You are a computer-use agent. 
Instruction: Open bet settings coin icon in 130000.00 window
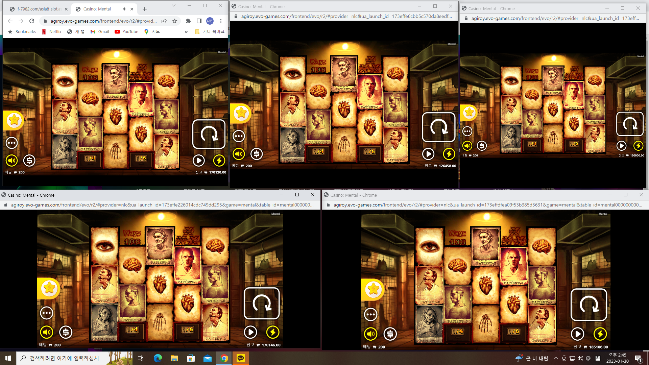(482, 146)
